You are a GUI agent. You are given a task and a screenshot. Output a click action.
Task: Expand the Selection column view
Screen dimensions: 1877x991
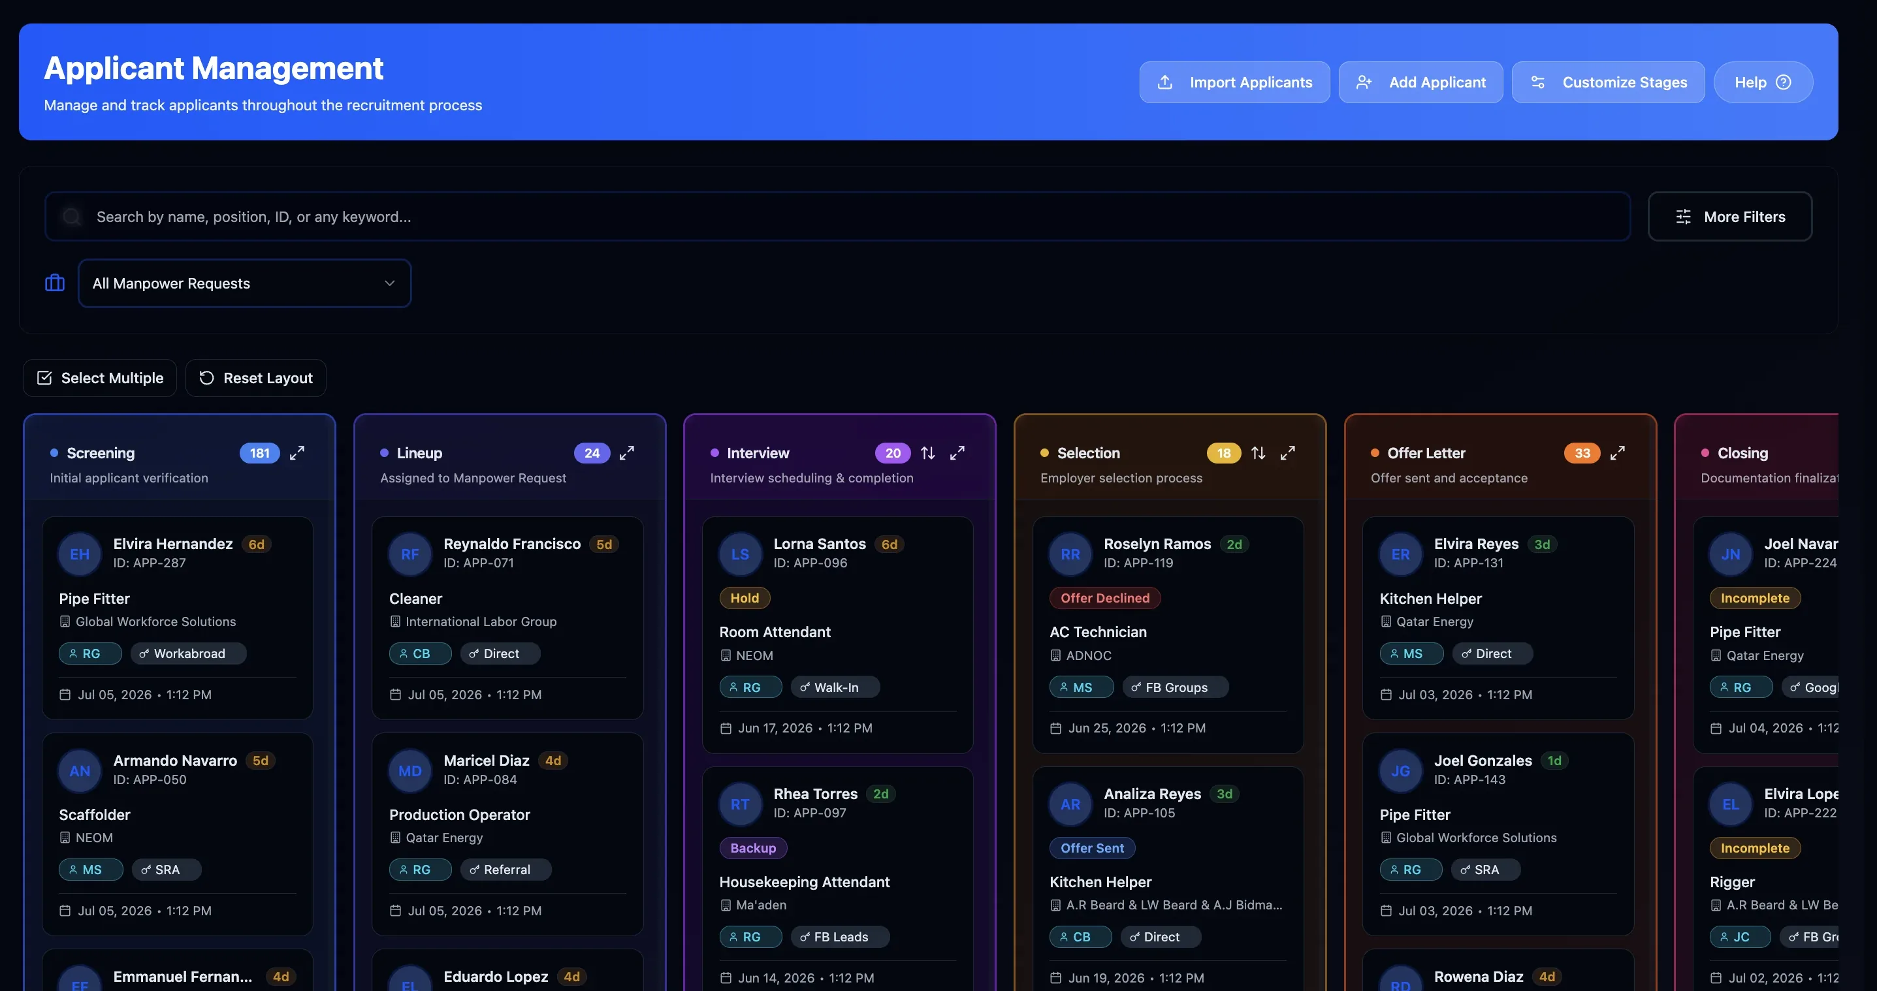pos(1287,453)
